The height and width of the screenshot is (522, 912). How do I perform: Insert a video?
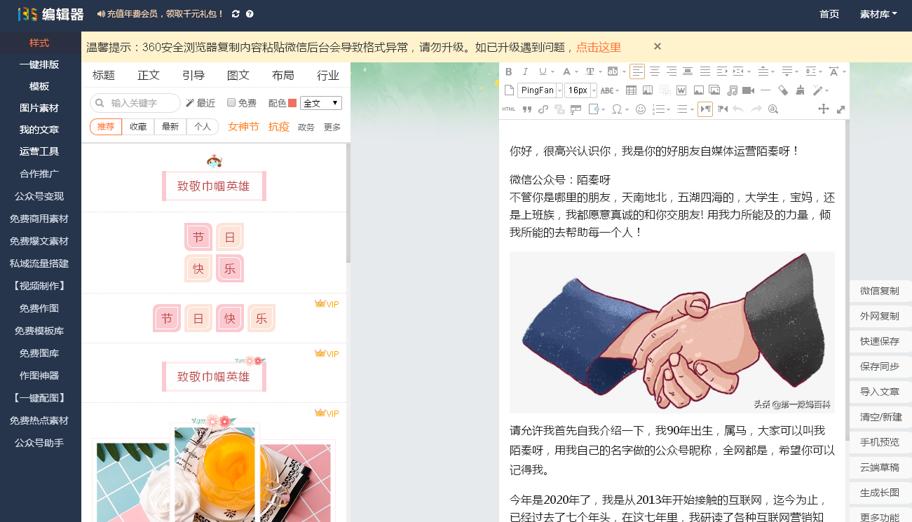(748, 90)
